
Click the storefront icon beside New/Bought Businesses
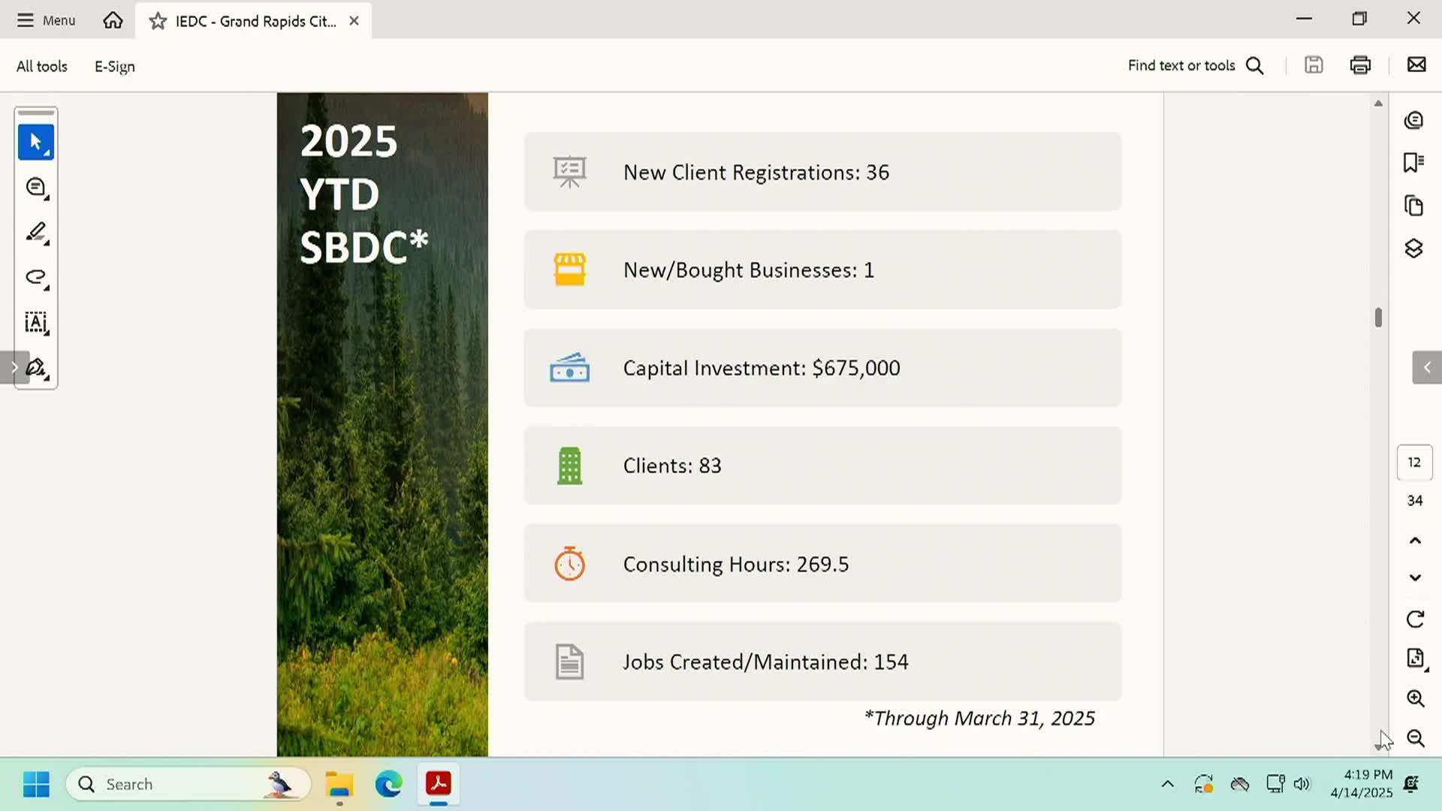click(569, 270)
